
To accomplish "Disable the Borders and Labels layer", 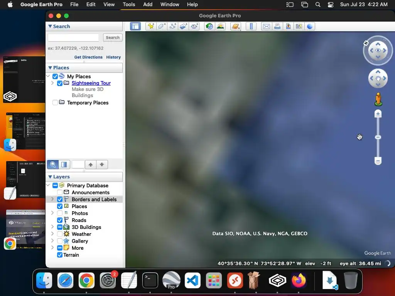I will coord(60,199).
